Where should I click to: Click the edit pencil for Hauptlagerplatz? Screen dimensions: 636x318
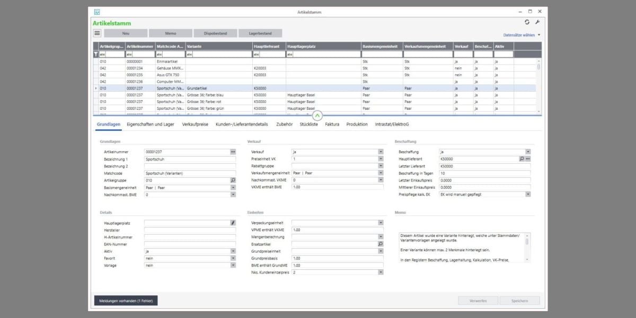(233, 223)
